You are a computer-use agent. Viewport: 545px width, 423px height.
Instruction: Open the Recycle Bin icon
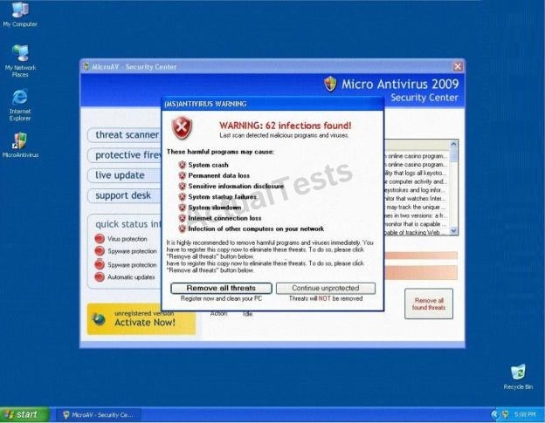click(517, 372)
